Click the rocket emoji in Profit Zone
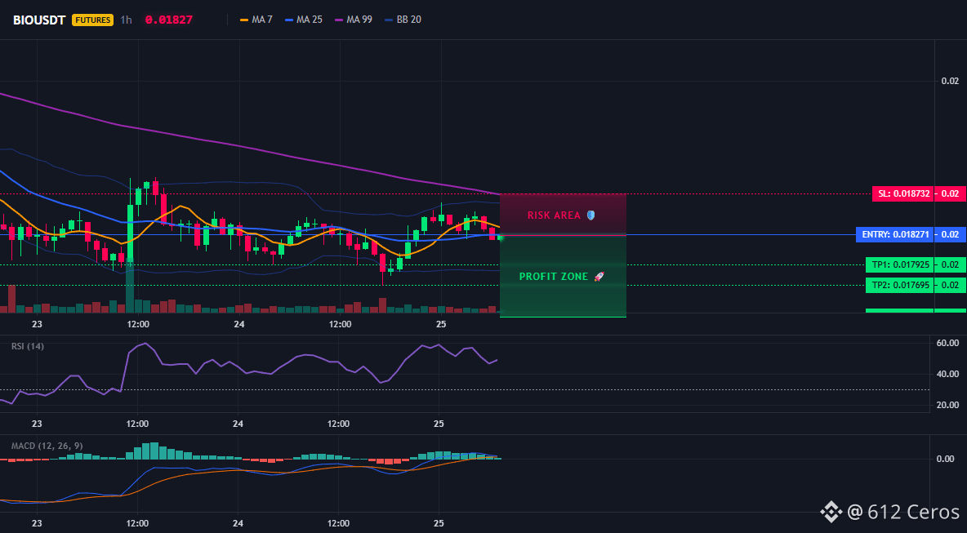 pos(598,277)
